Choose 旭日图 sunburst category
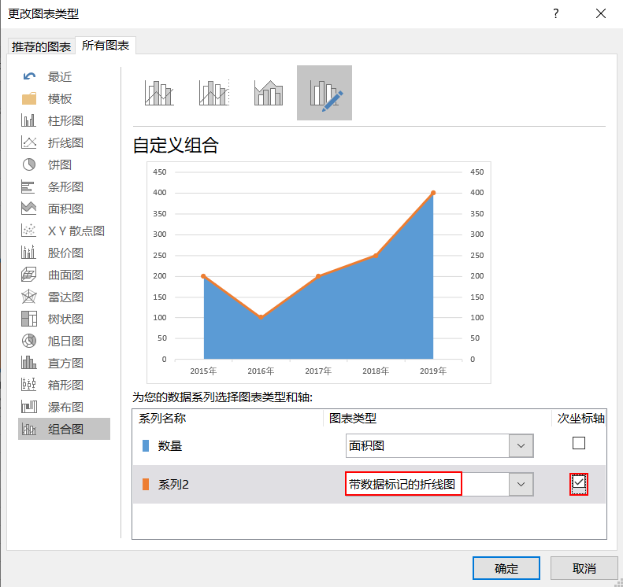 64,341
